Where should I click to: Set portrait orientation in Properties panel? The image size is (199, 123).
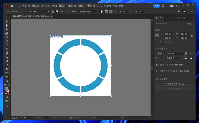[x=186, y=58]
